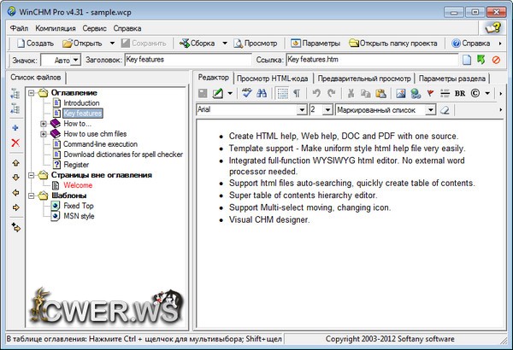Add a new item with the blue plus
The height and width of the screenshot is (350, 513).
click(x=15, y=128)
